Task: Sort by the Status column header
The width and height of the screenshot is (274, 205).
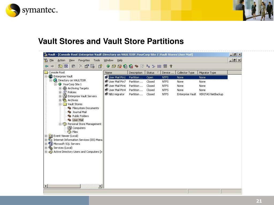Action: tap(153, 73)
